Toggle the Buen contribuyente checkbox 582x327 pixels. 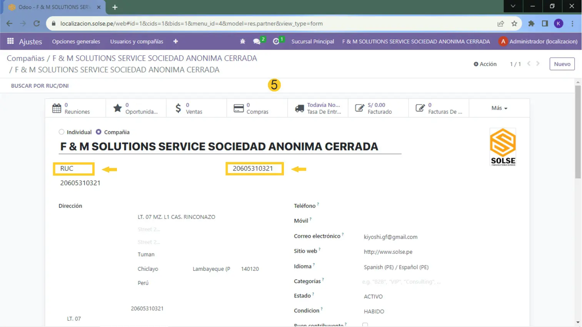(365, 325)
